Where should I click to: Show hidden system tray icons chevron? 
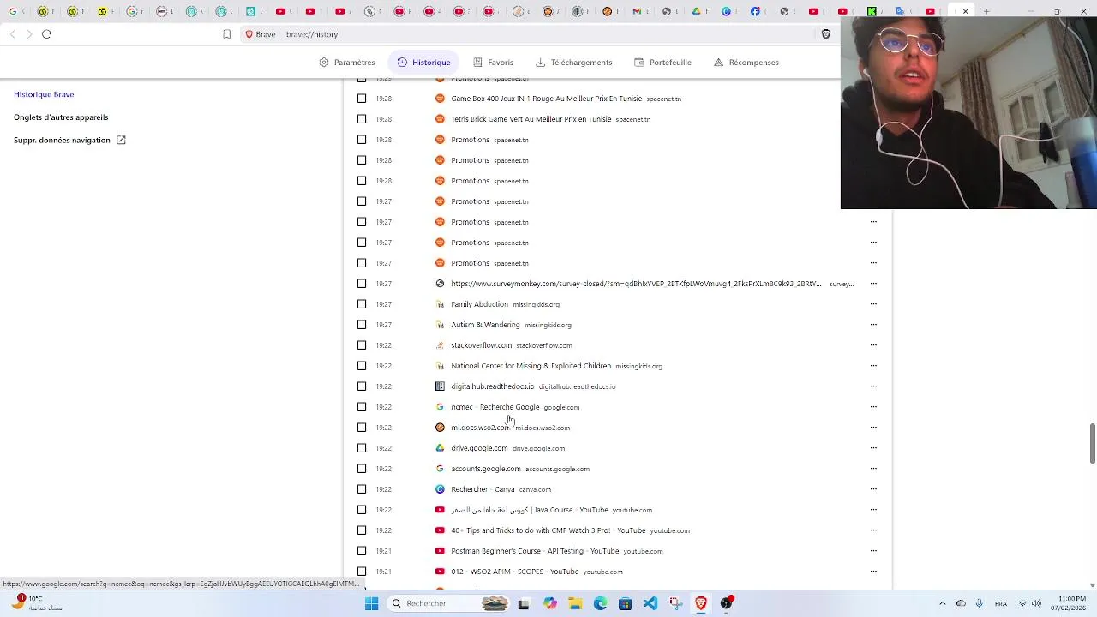[942, 603]
